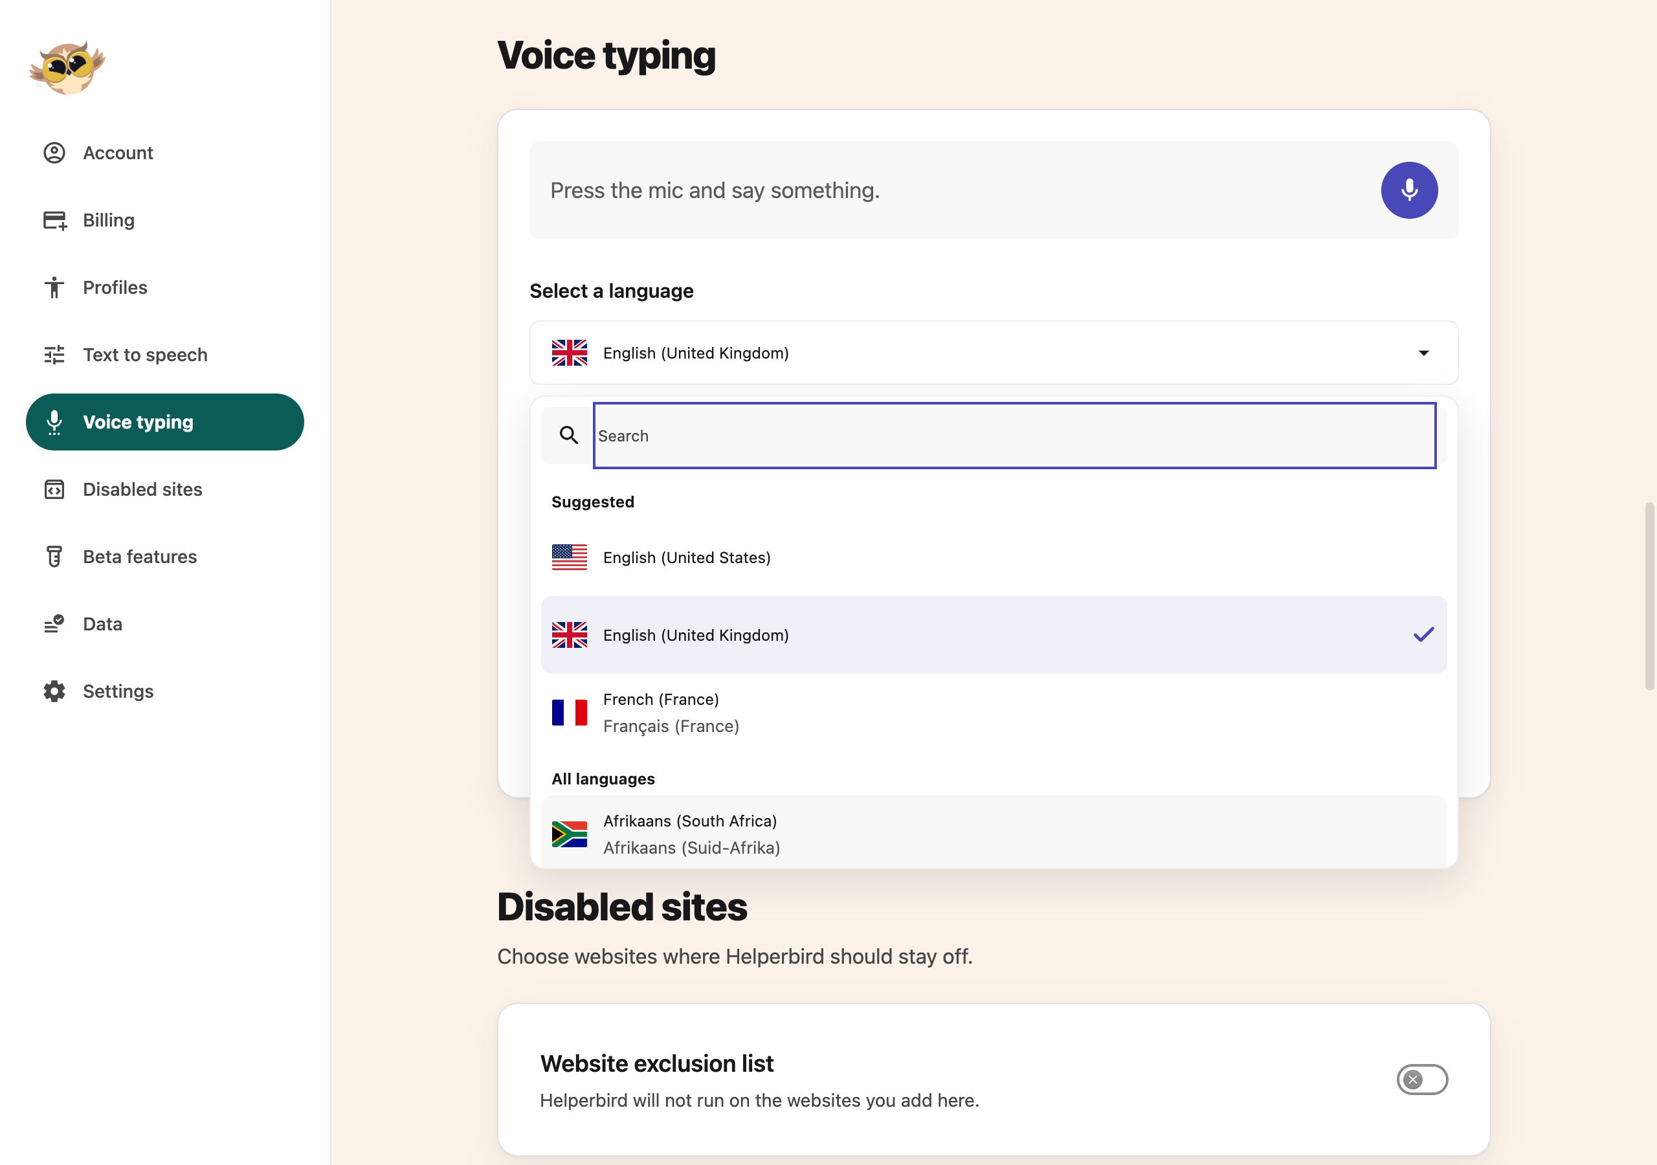Open the Profiles section
The image size is (1657, 1165).
click(164, 287)
